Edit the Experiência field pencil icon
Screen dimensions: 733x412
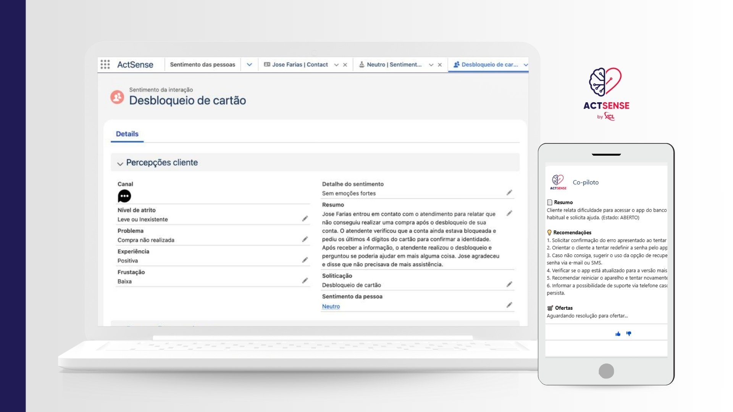tap(305, 260)
